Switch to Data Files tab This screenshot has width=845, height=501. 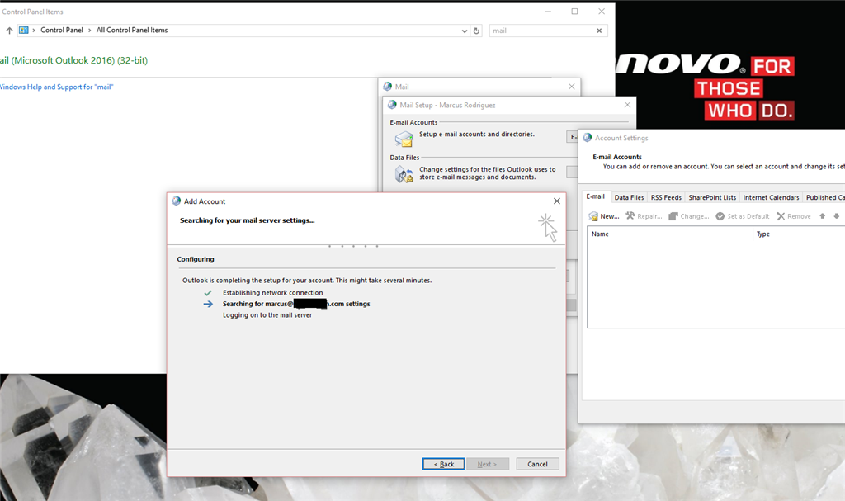pyautogui.click(x=629, y=197)
